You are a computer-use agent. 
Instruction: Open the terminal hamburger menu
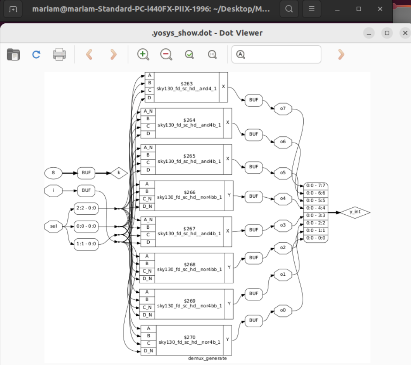[x=312, y=9]
